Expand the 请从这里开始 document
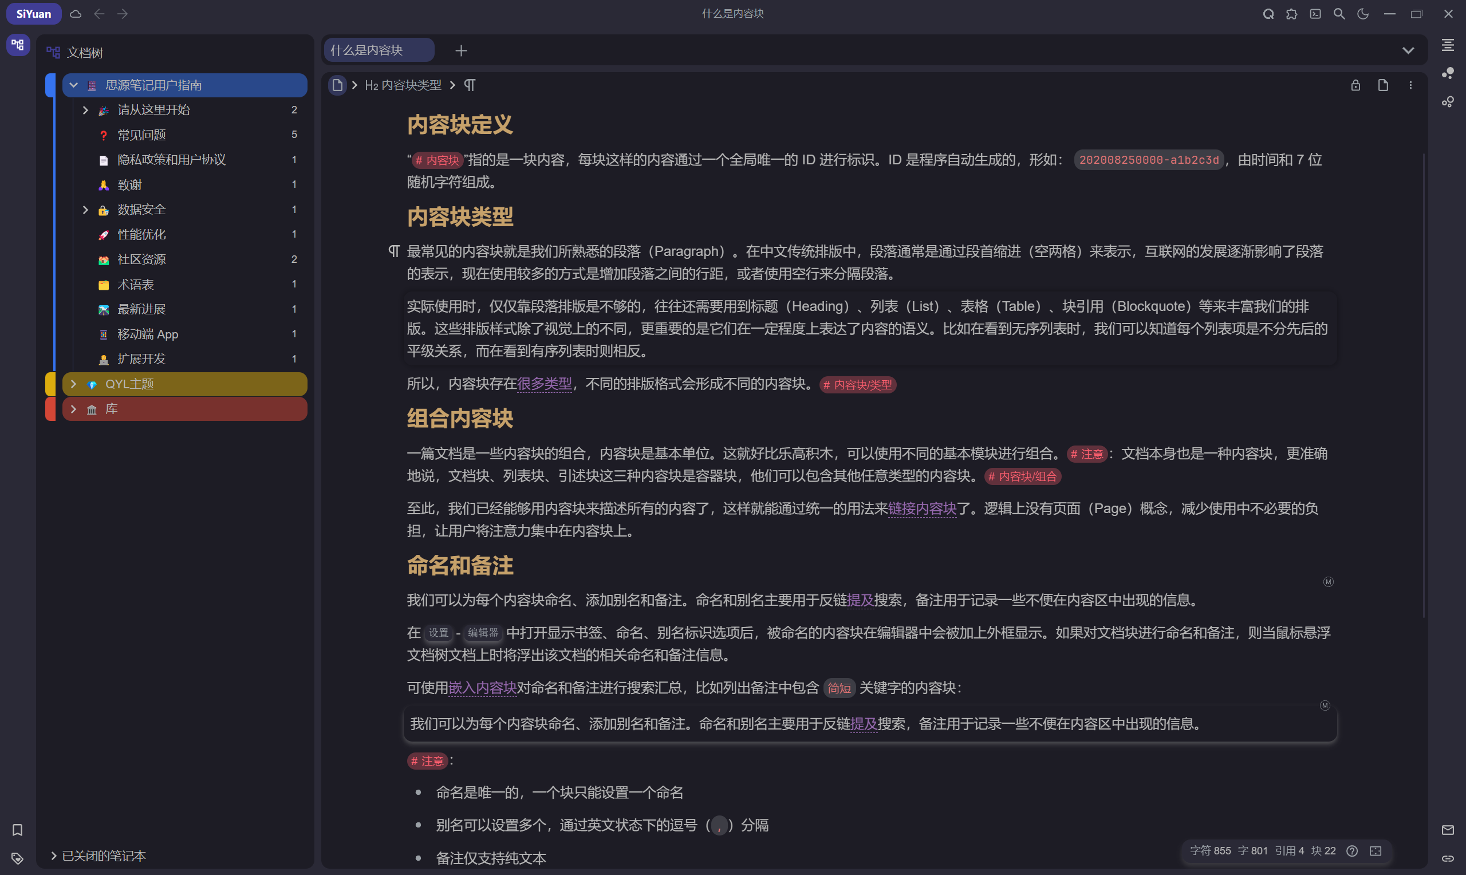 pos(85,110)
